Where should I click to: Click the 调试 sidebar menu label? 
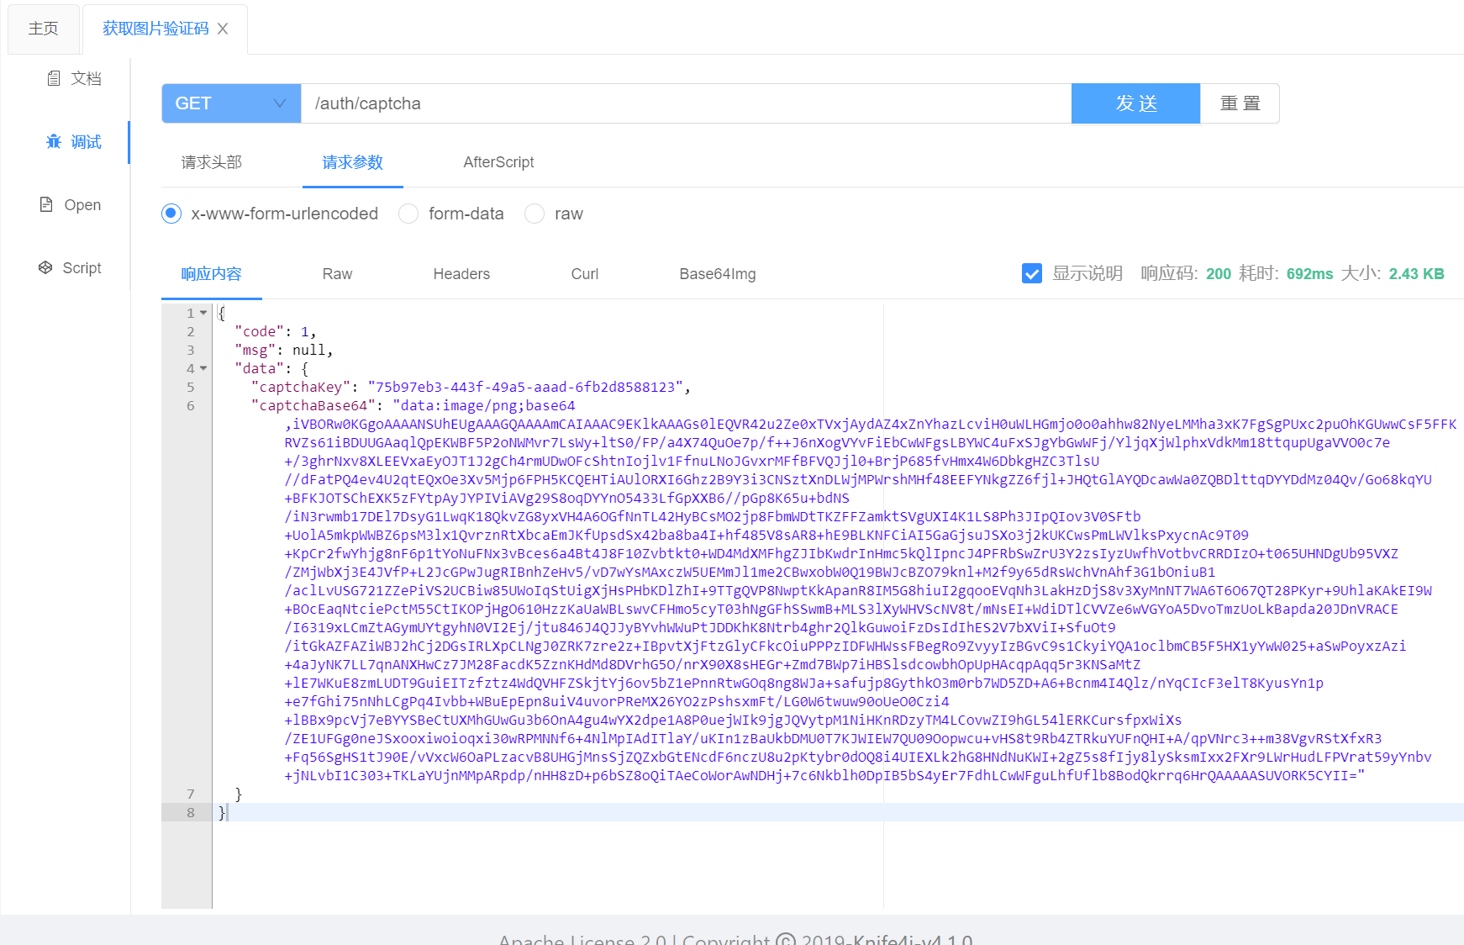pyautogui.click(x=86, y=142)
